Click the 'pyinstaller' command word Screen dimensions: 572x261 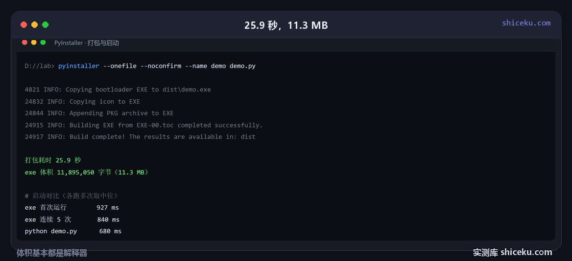[78, 66]
